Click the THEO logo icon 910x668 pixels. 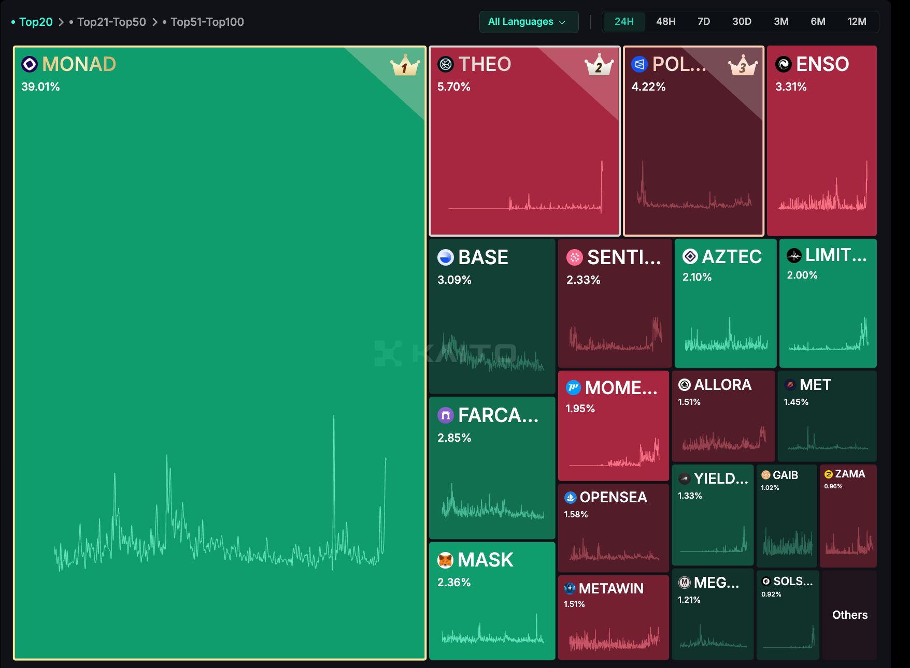point(446,64)
